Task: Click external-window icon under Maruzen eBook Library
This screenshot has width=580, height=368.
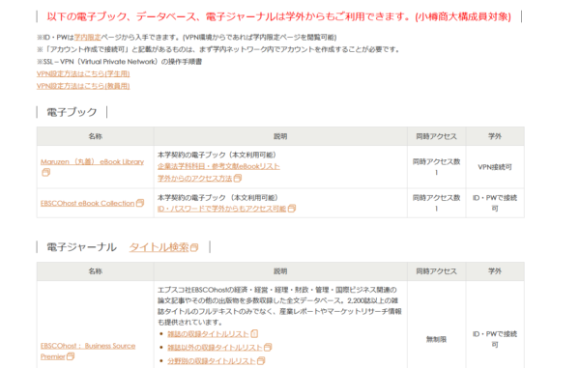Action: tap(45, 172)
